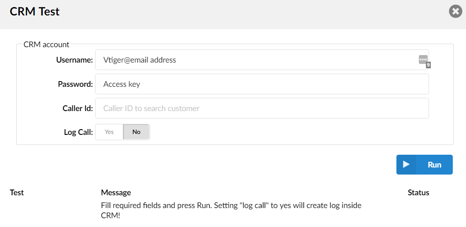Click the Username label
Screen dimensions: 466x227
[x=74, y=60]
